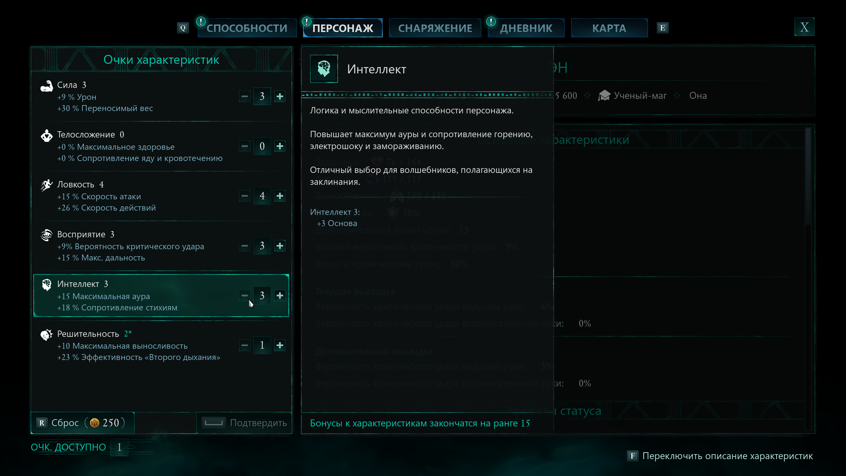Toggle attribute descriptions via Переключить описание характеристик

point(720,456)
